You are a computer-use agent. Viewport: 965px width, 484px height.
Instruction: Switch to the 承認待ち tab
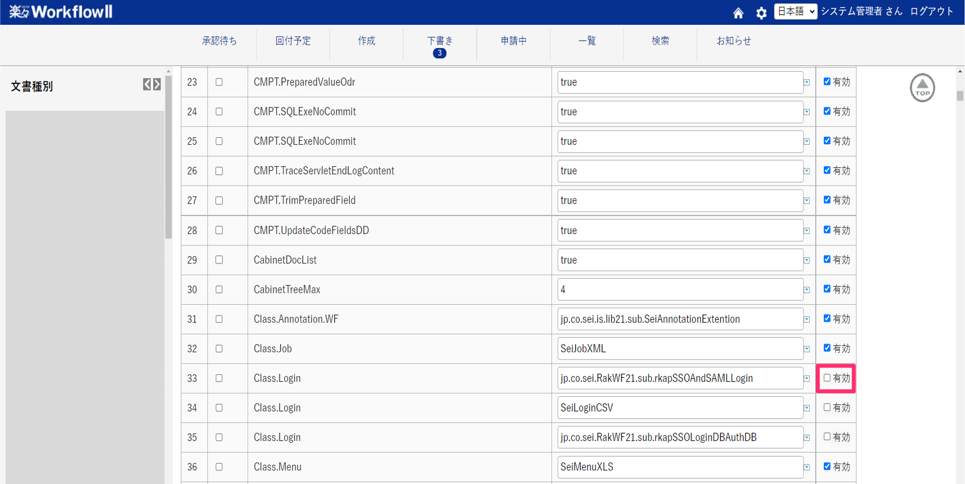point(219,41)
